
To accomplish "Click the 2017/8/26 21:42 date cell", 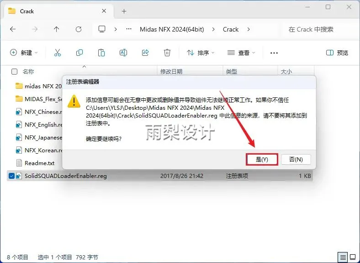I will (182, 176).
